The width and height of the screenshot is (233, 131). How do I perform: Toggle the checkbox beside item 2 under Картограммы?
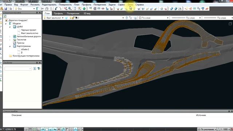19,52
